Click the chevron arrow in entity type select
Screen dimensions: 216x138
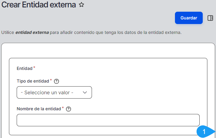click(x=85, y=92)
